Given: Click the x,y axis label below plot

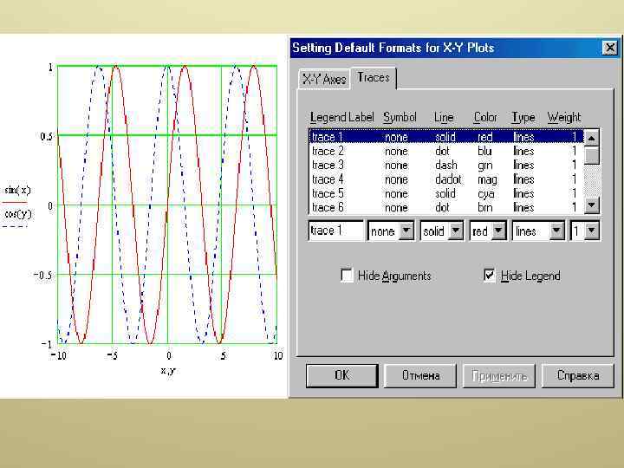Looking at the screenshot, I should 168,371.
